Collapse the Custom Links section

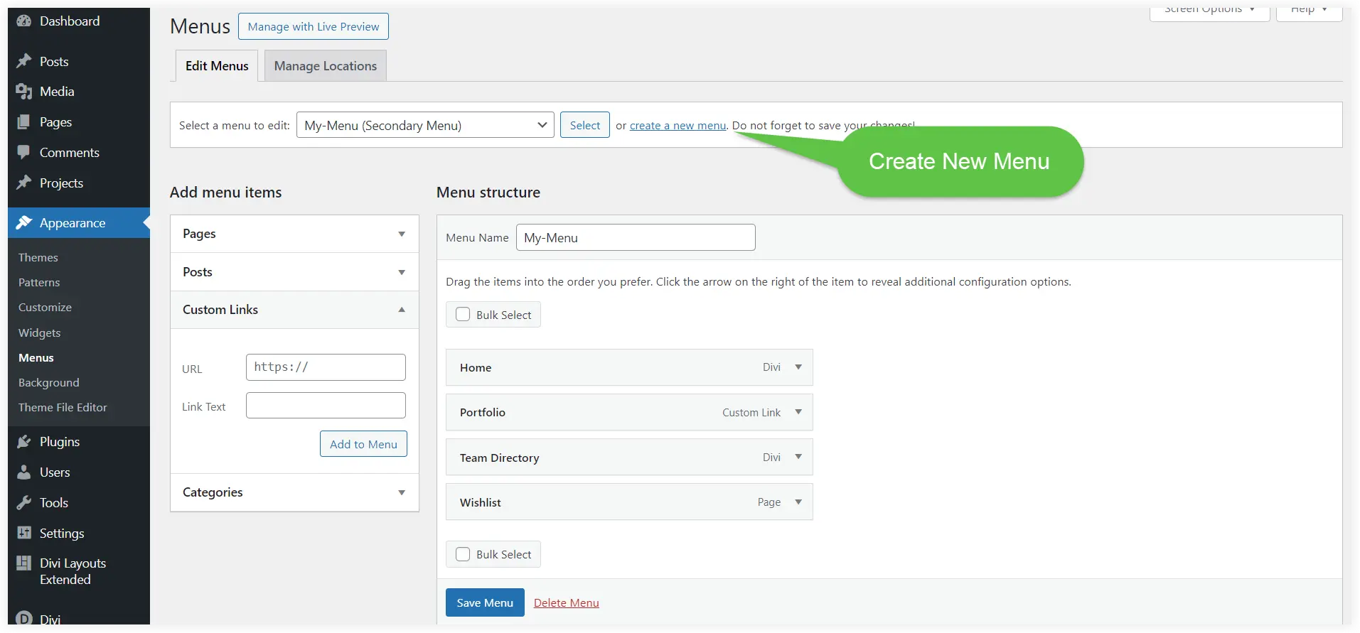294,310
